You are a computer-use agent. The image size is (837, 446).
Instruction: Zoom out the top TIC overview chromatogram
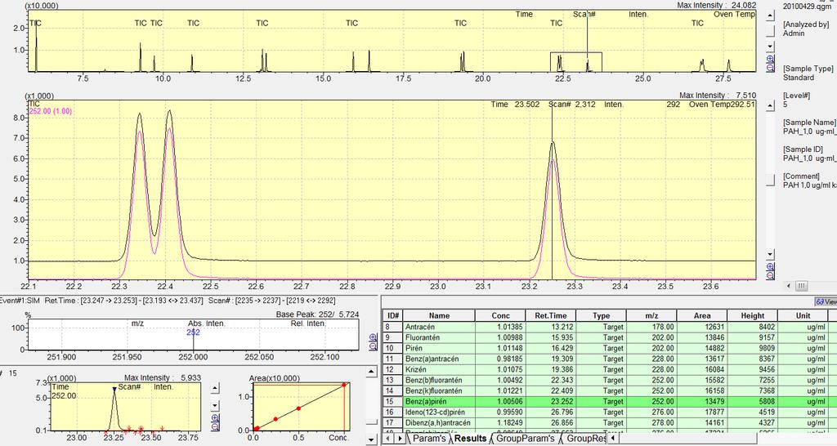coord(770,67)
